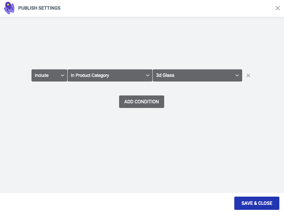Open the 3d Glass category dropdown
This screenshot has height=212, width=284.
[197, 75]
